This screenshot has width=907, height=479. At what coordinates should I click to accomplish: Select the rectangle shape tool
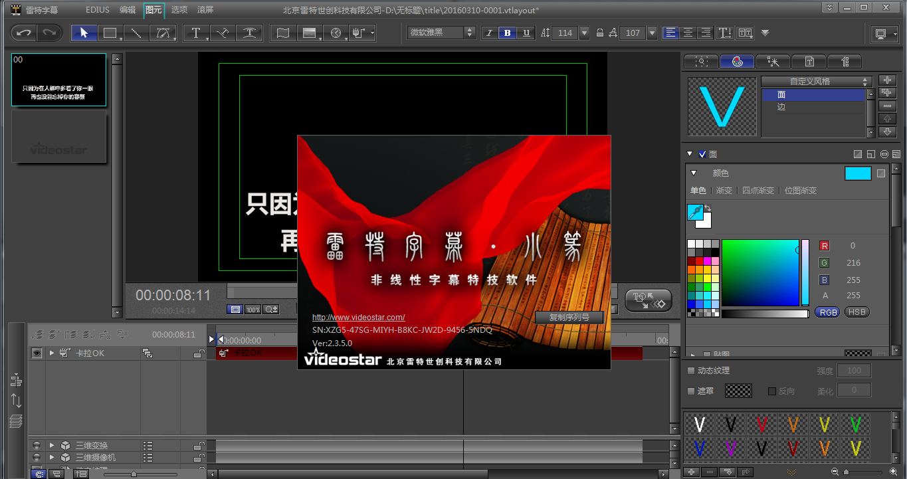tap(110, 33)
